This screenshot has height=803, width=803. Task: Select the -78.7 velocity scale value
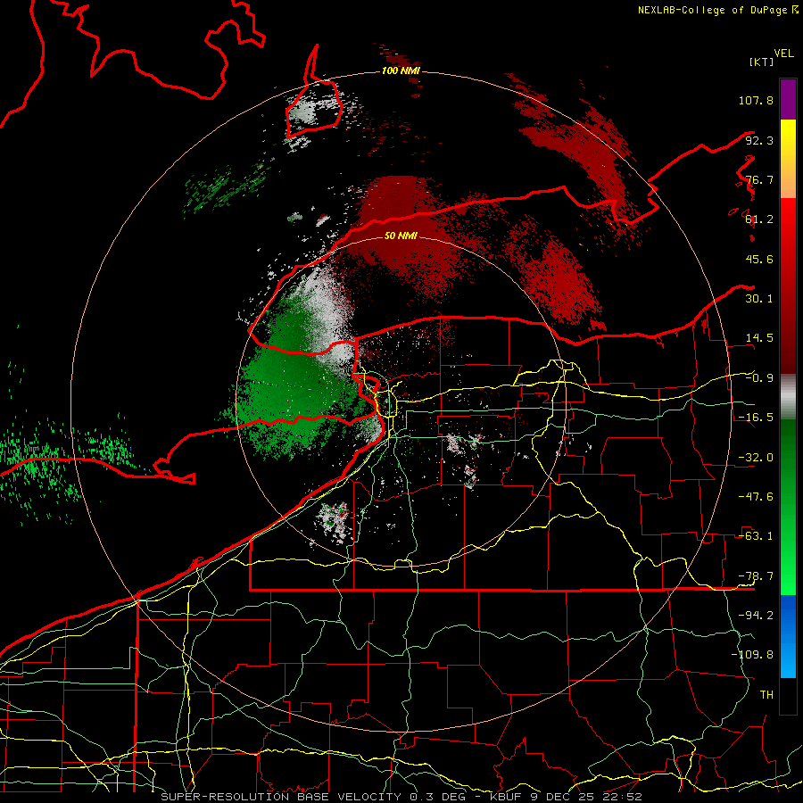pyautogui.click(x=756, y=576)
